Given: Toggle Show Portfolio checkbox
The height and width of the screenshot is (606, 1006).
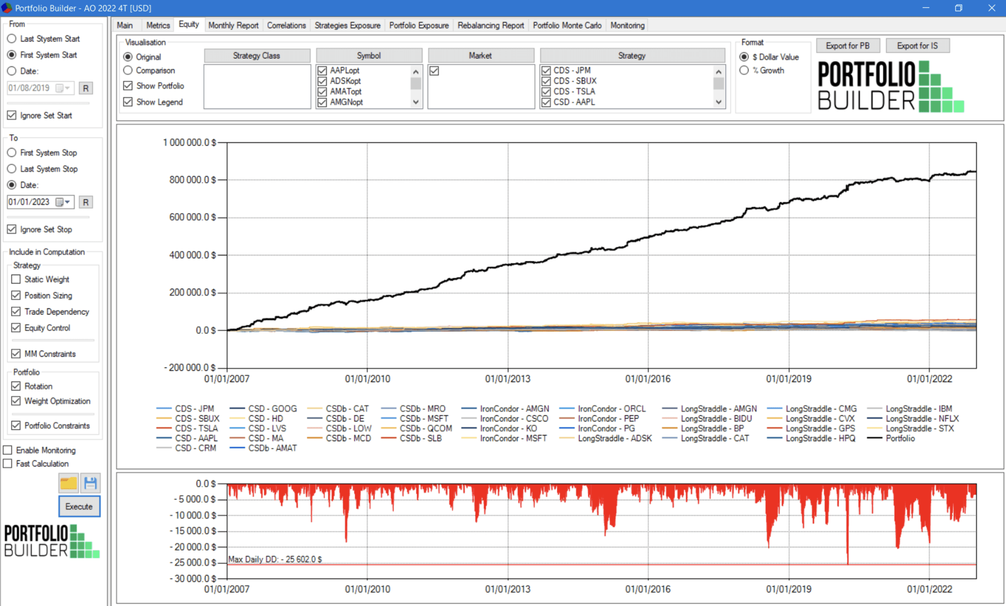Looking at the screenshot, I should pyautogui.click(x=128, y=86).
